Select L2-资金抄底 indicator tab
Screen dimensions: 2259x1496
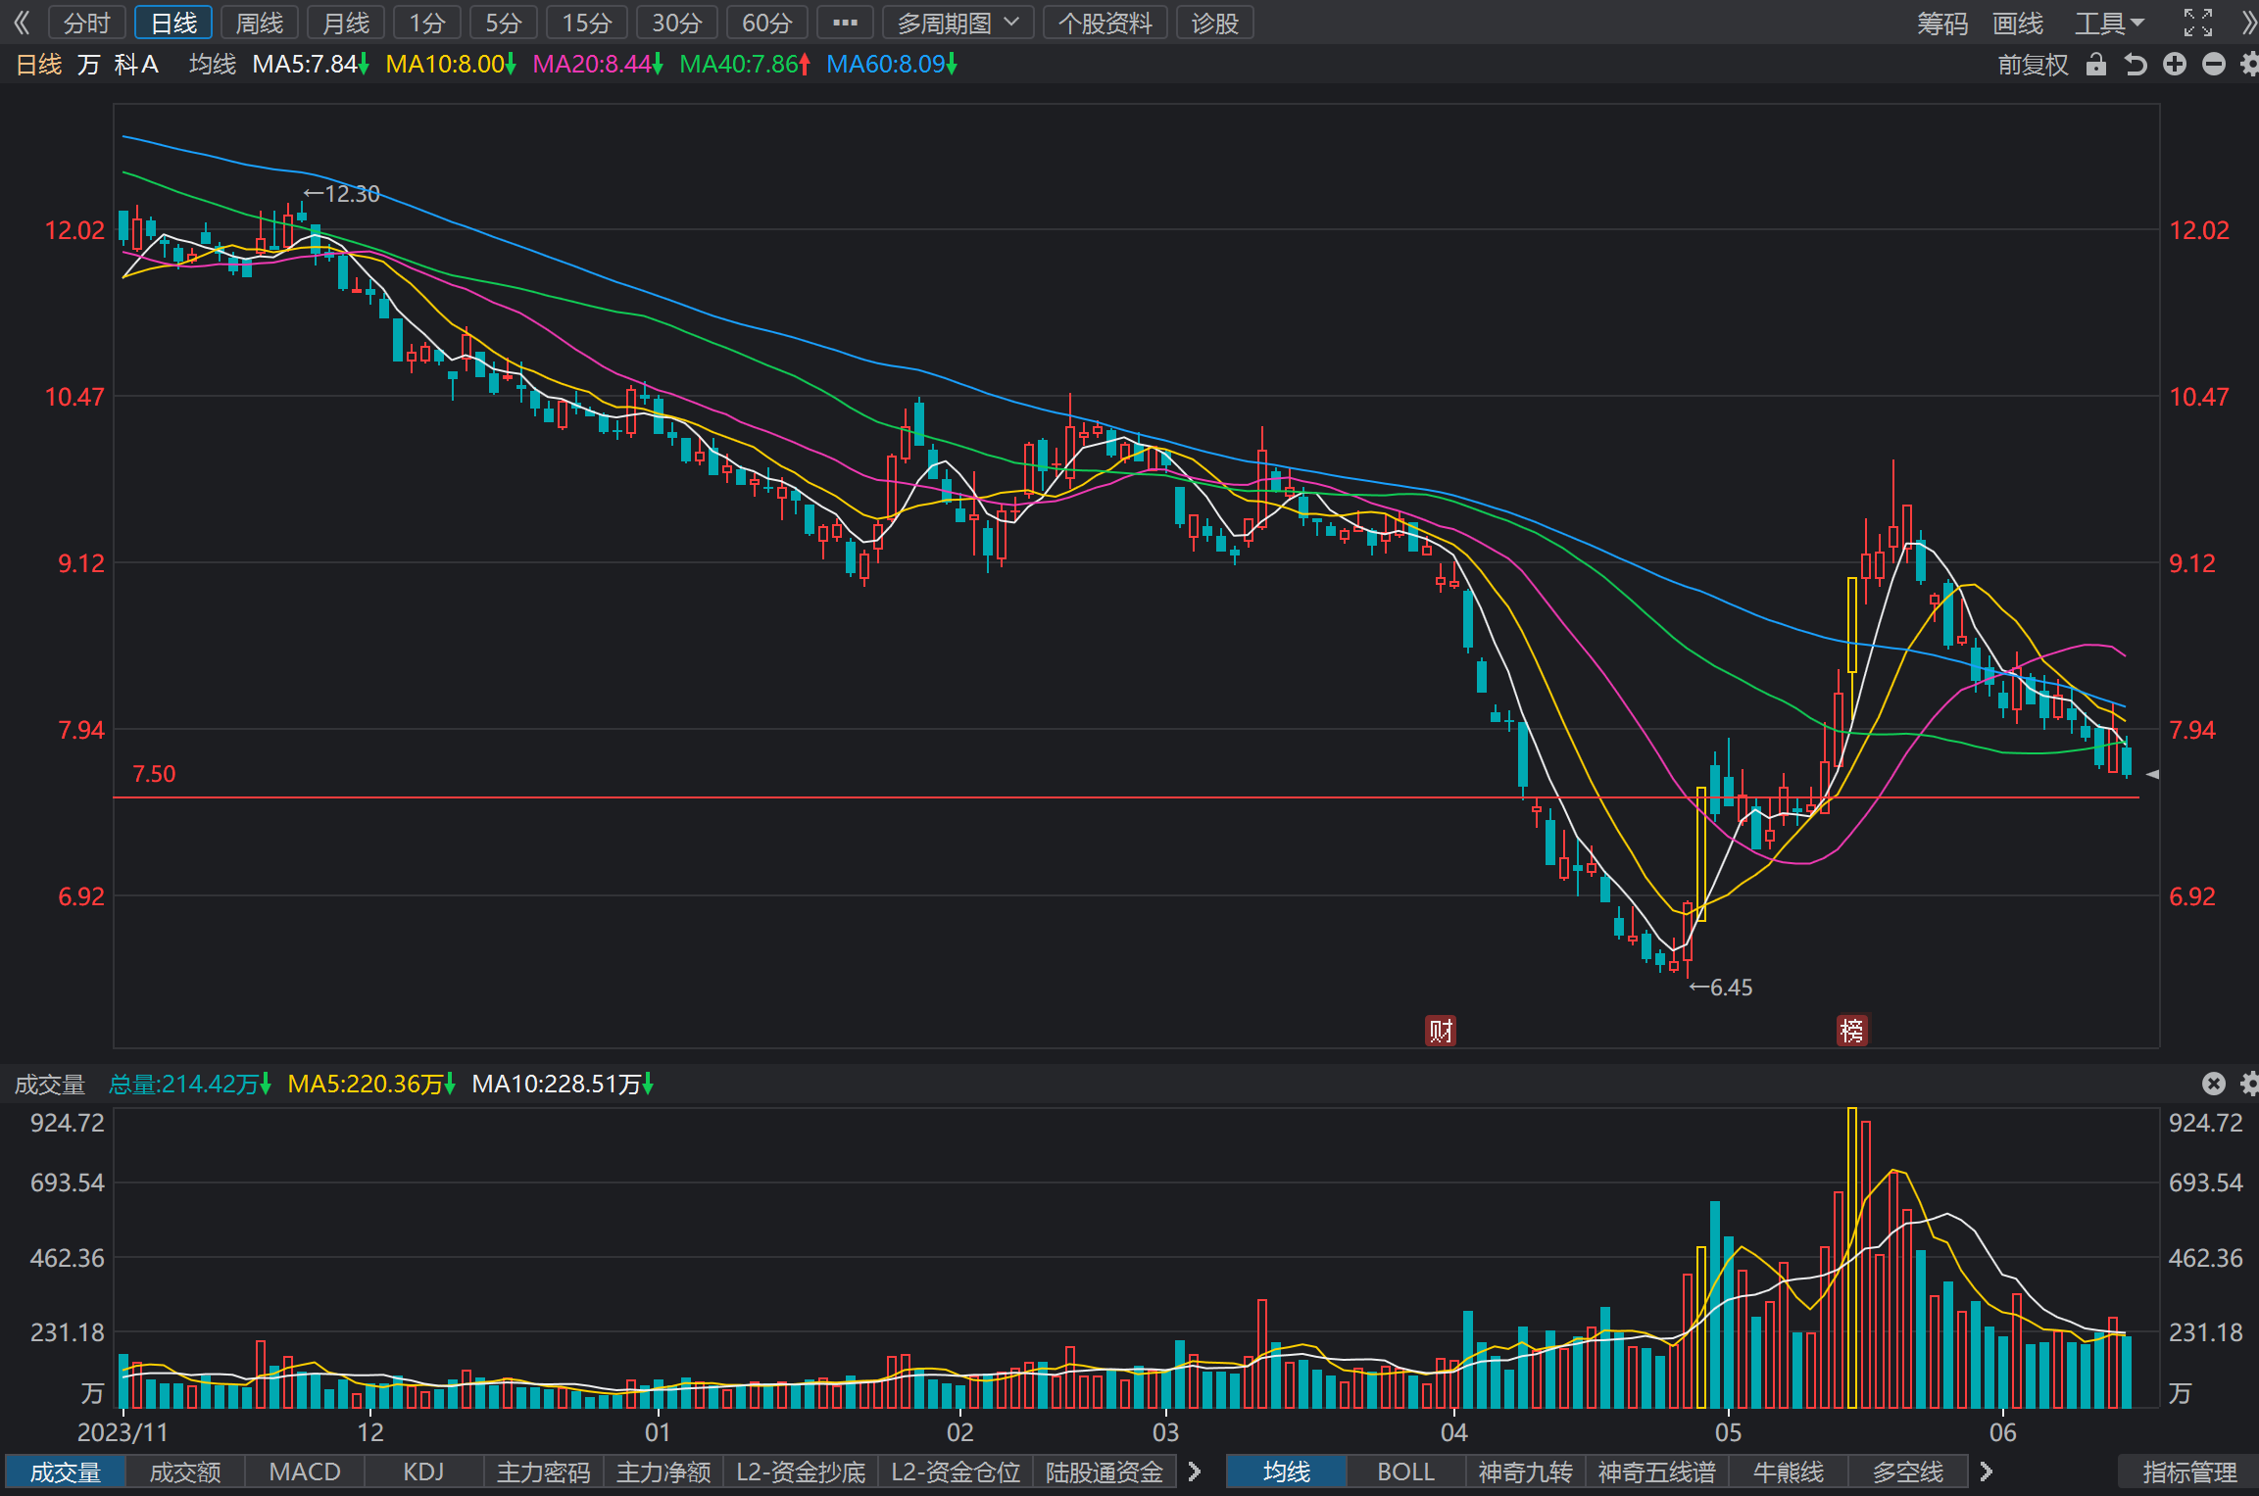coord(801,1472)
